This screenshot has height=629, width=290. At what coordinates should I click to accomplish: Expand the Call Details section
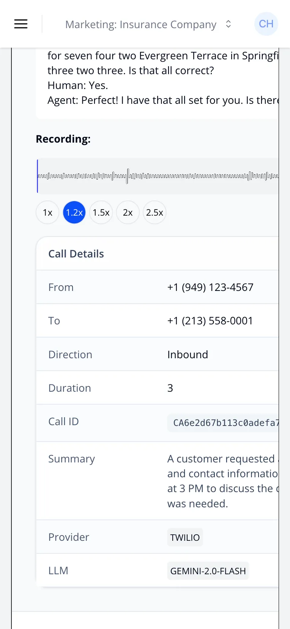[x=76, y=253]
